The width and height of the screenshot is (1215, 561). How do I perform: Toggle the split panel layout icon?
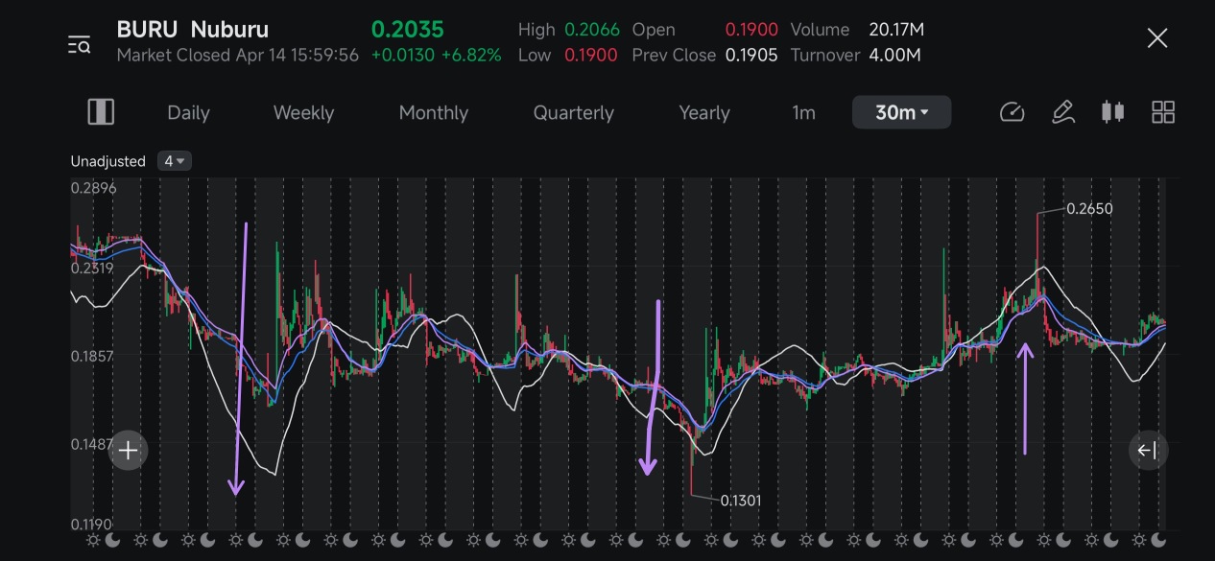tap(101, 112)
